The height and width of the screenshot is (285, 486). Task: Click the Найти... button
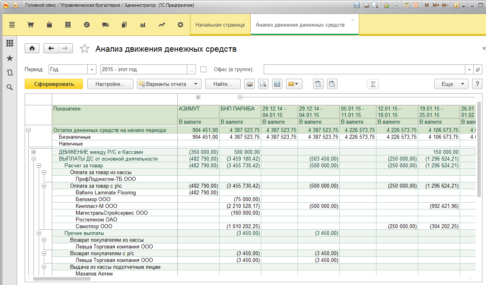[x=223, y=84]
